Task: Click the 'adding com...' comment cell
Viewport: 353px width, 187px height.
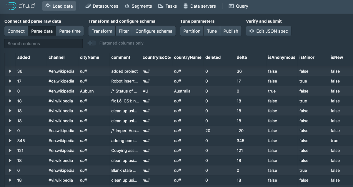Action: point(124,141)
